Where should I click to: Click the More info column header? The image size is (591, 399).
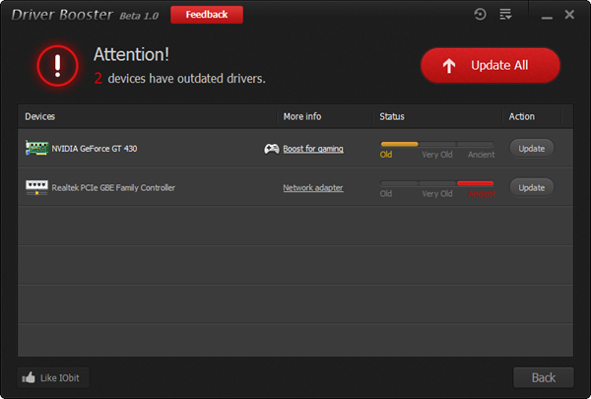click(302, 116)
